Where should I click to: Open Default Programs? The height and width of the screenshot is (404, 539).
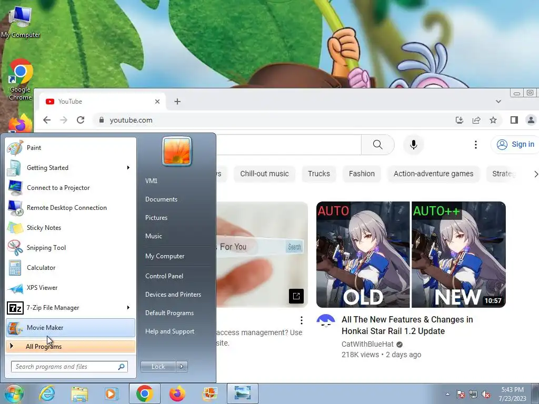169,313
